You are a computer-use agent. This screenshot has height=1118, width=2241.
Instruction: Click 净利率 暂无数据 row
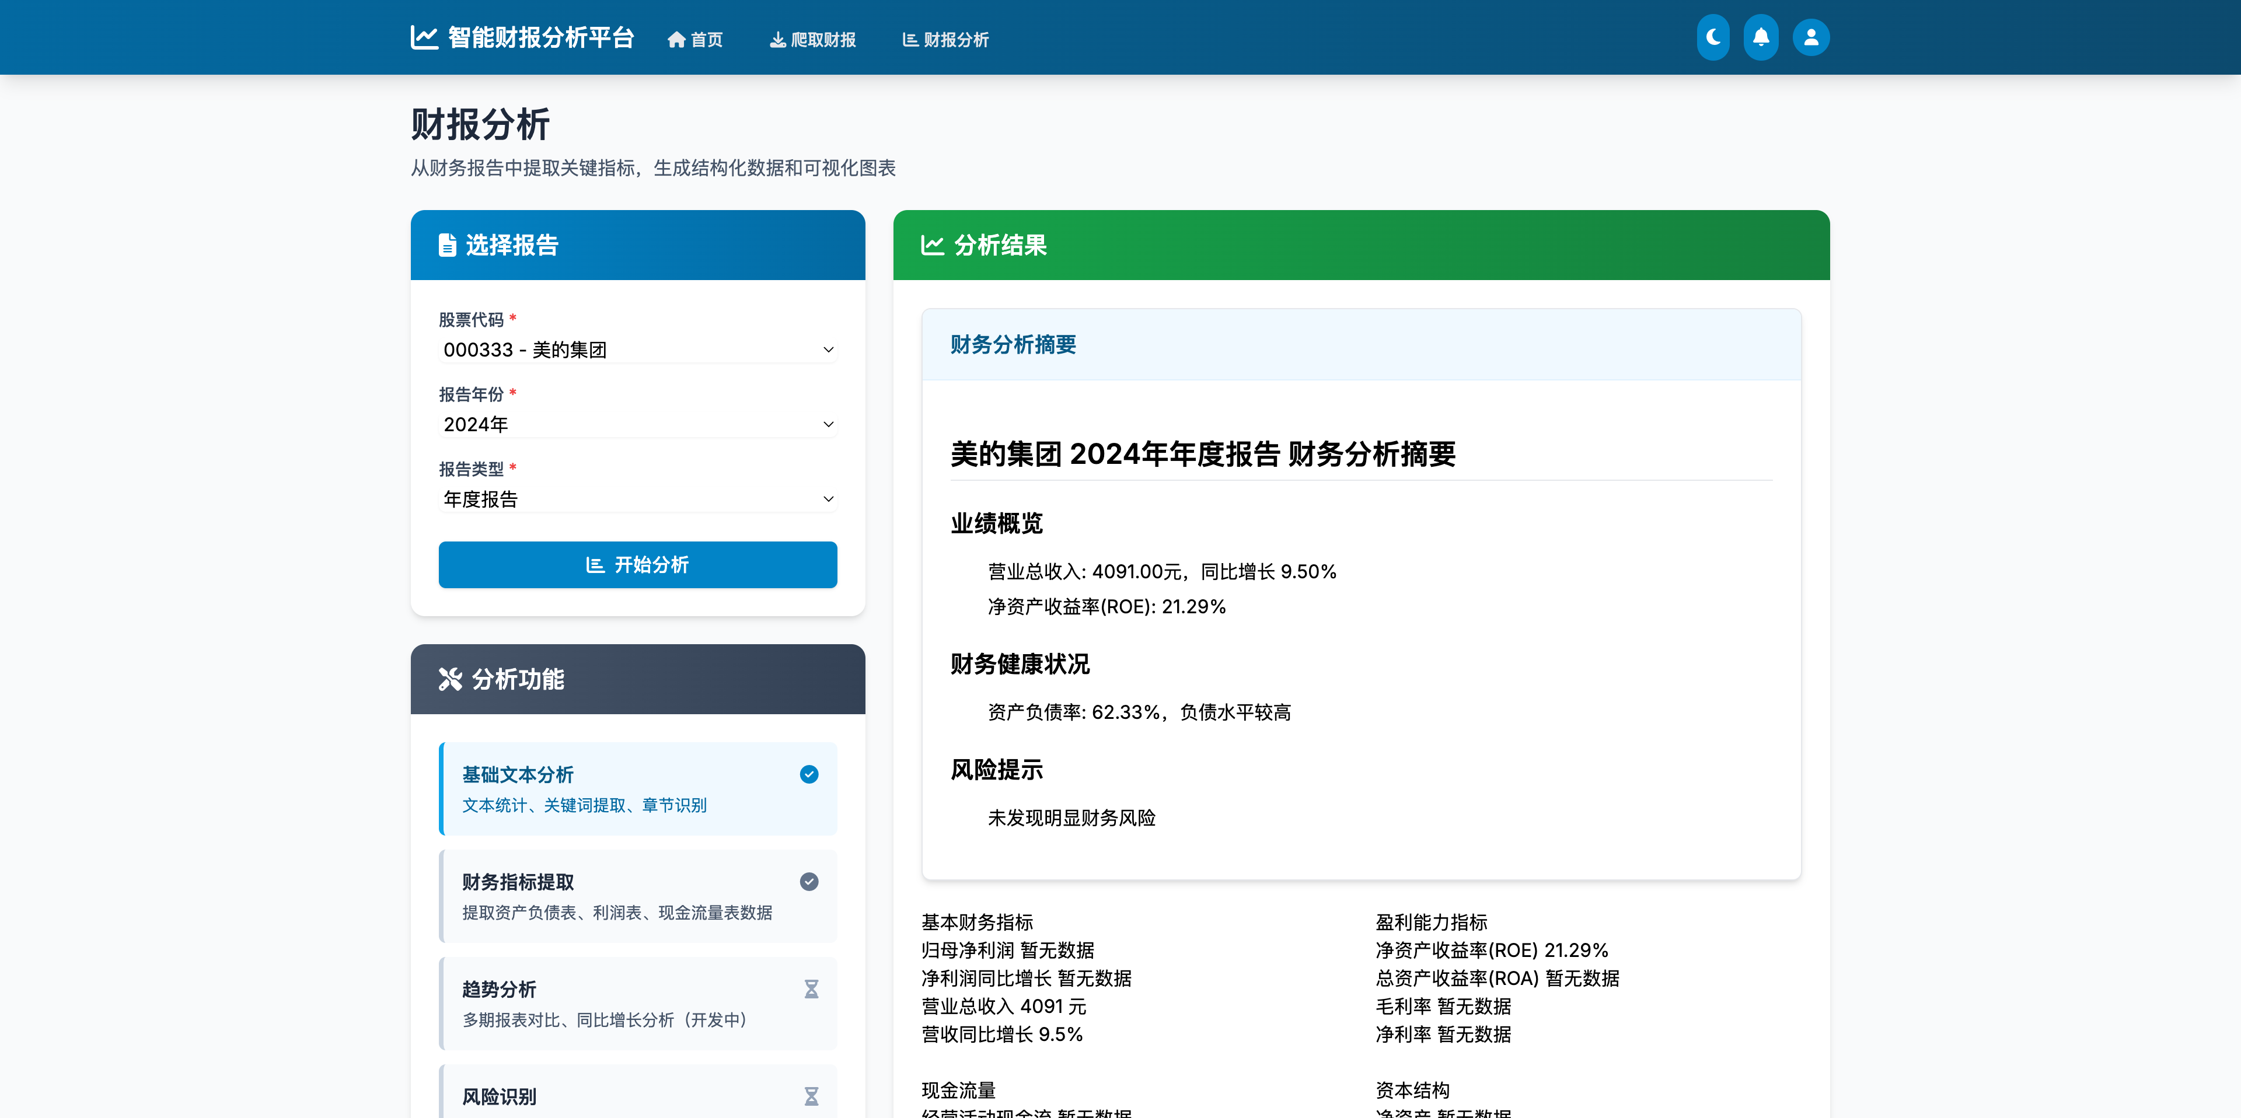click(1443, 1035)
